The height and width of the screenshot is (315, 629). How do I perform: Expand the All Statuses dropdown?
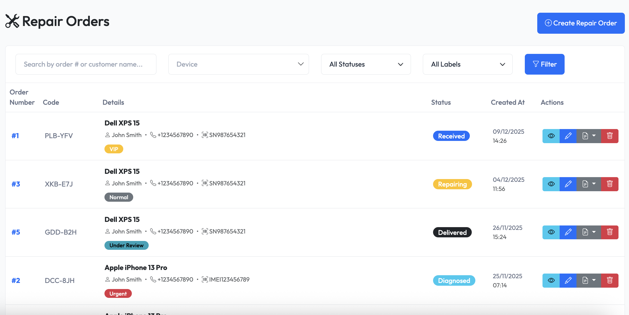pos(366,64)
